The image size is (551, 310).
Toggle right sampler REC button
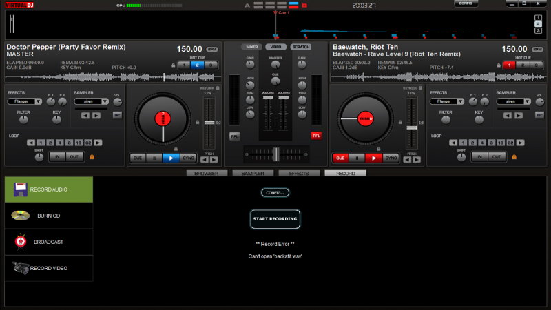539,115
